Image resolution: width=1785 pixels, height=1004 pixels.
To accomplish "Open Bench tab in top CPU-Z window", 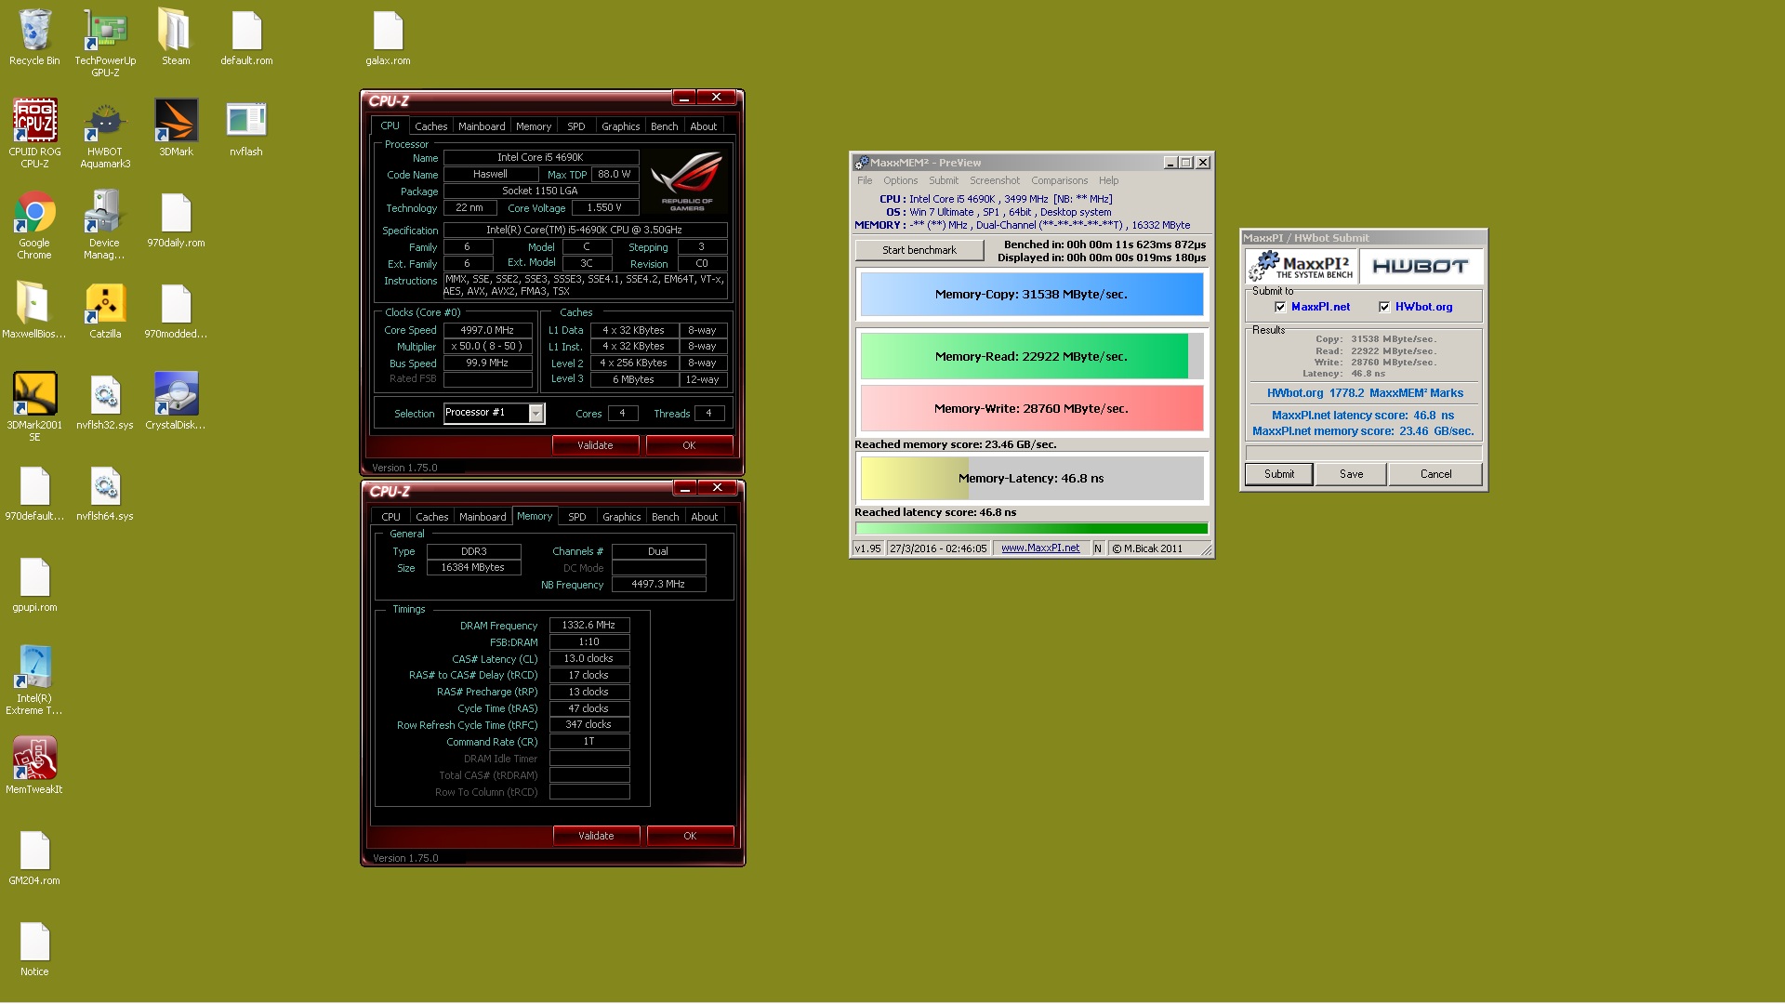I will 664,126.
